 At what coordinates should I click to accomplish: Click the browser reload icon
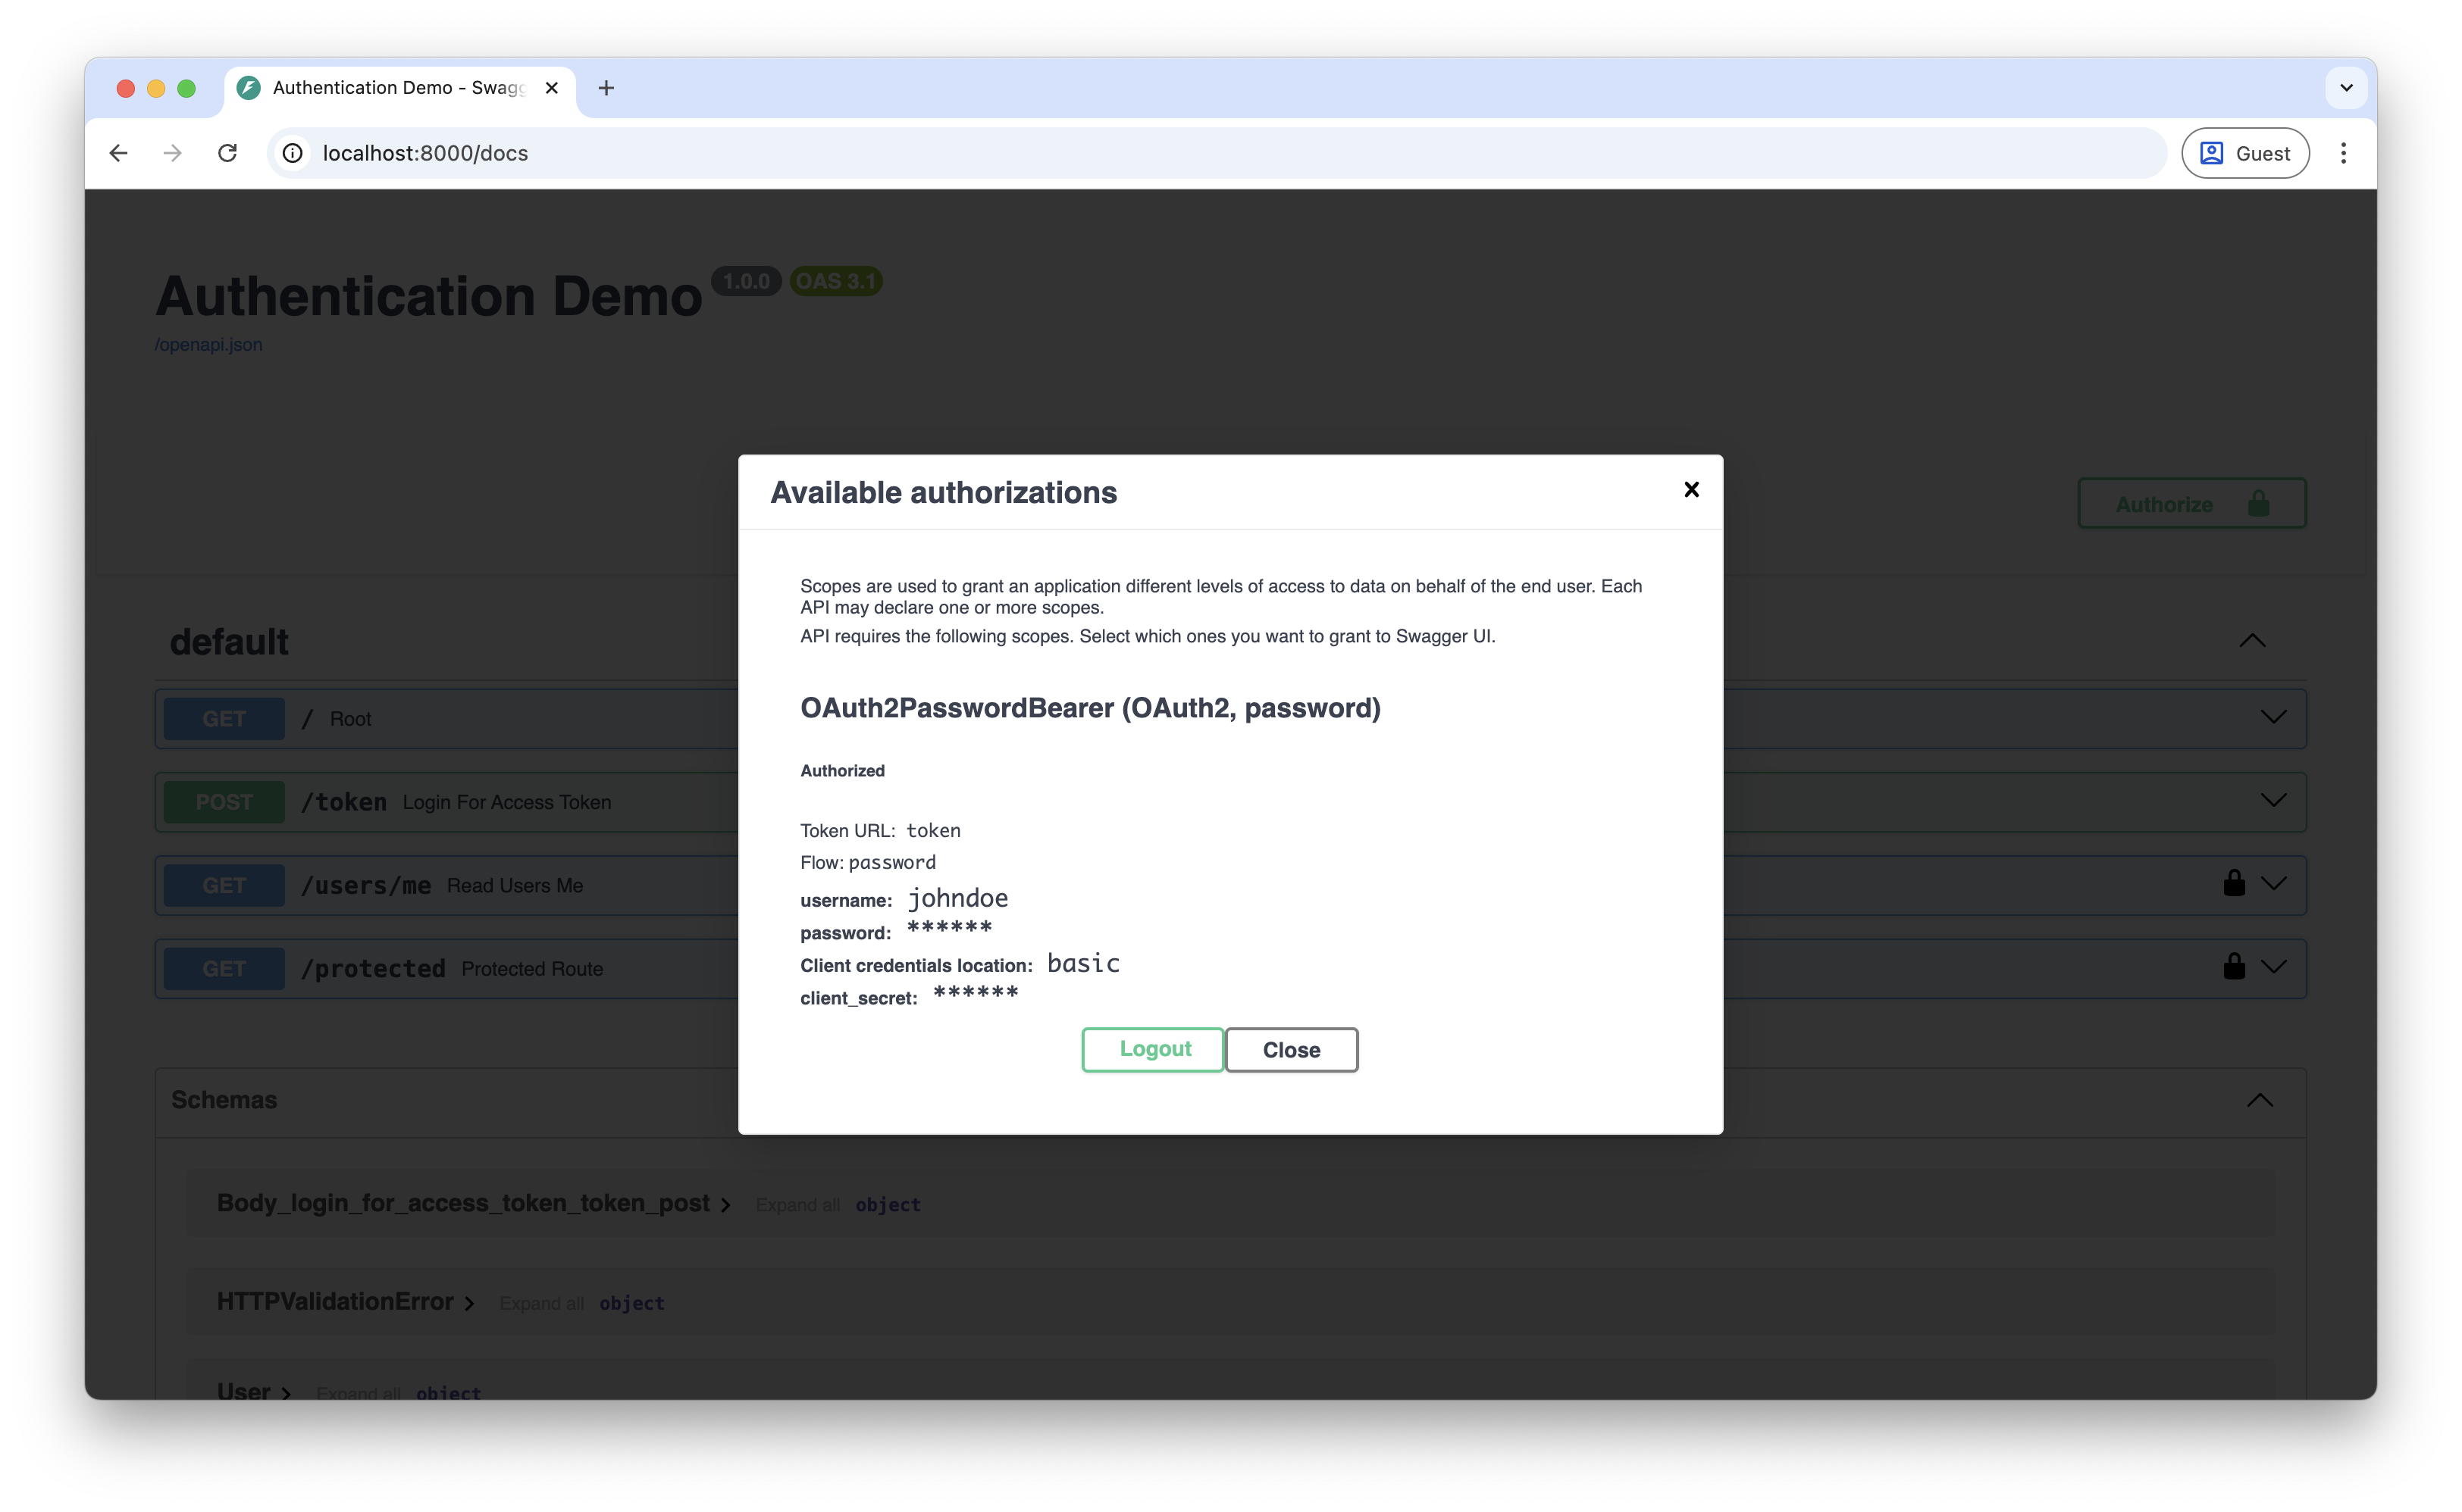click(x=227, y=153)
